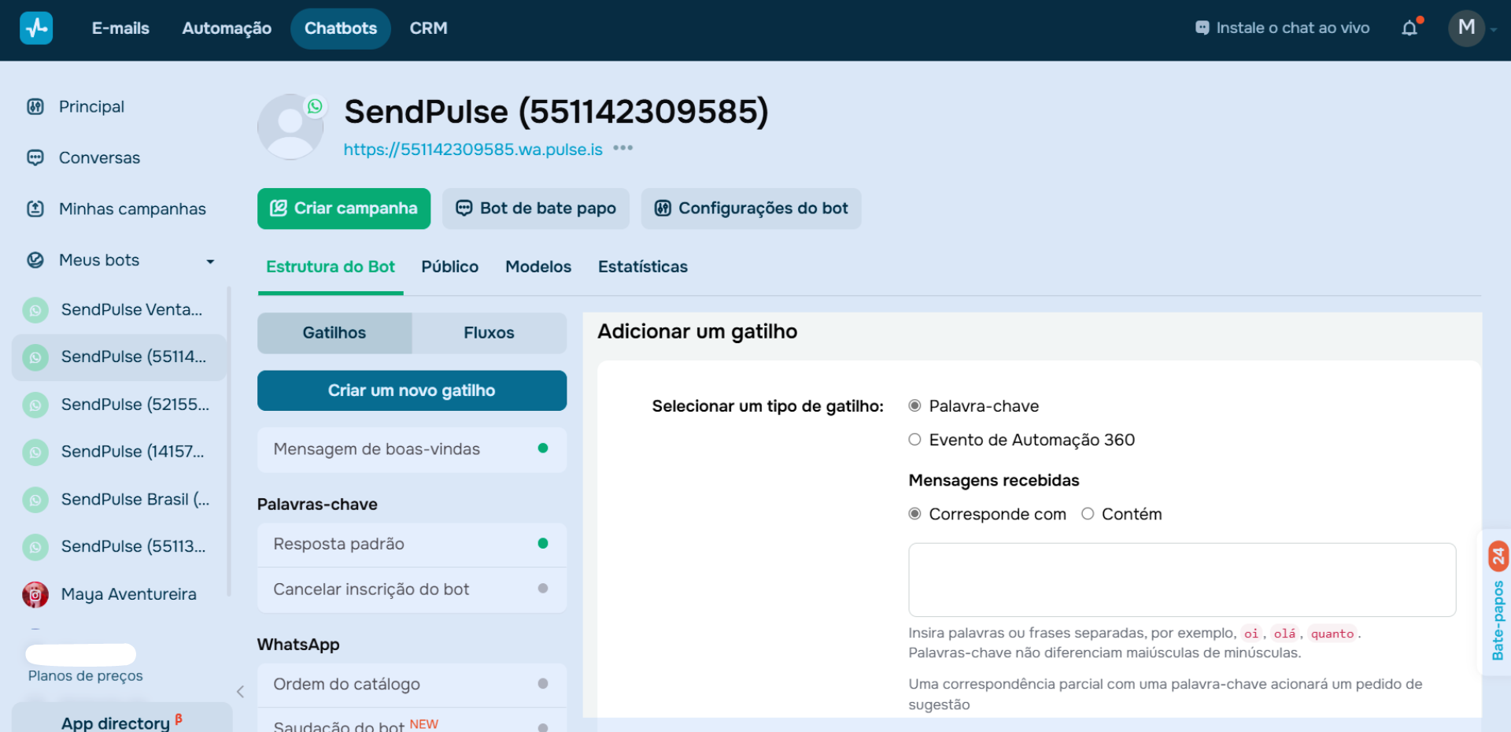Switch to Público tab
This screenshot has height=732, width=1511.
pyautogui.click(x=450, y=267)
